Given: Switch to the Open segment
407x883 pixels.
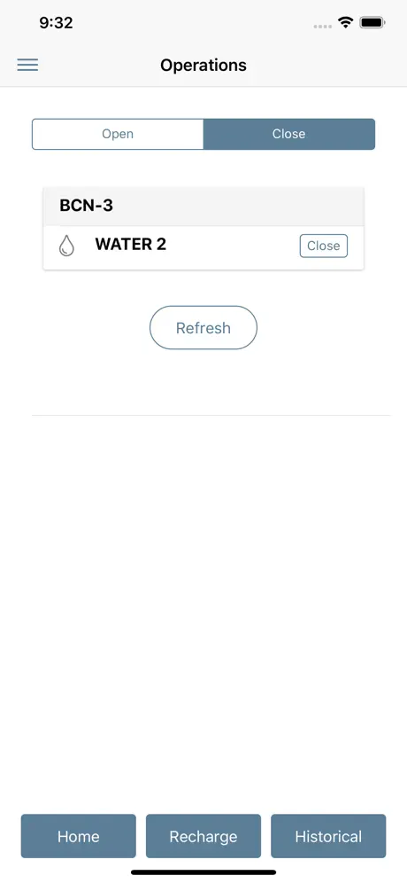Looking at the screenshot, I should 118,134.
